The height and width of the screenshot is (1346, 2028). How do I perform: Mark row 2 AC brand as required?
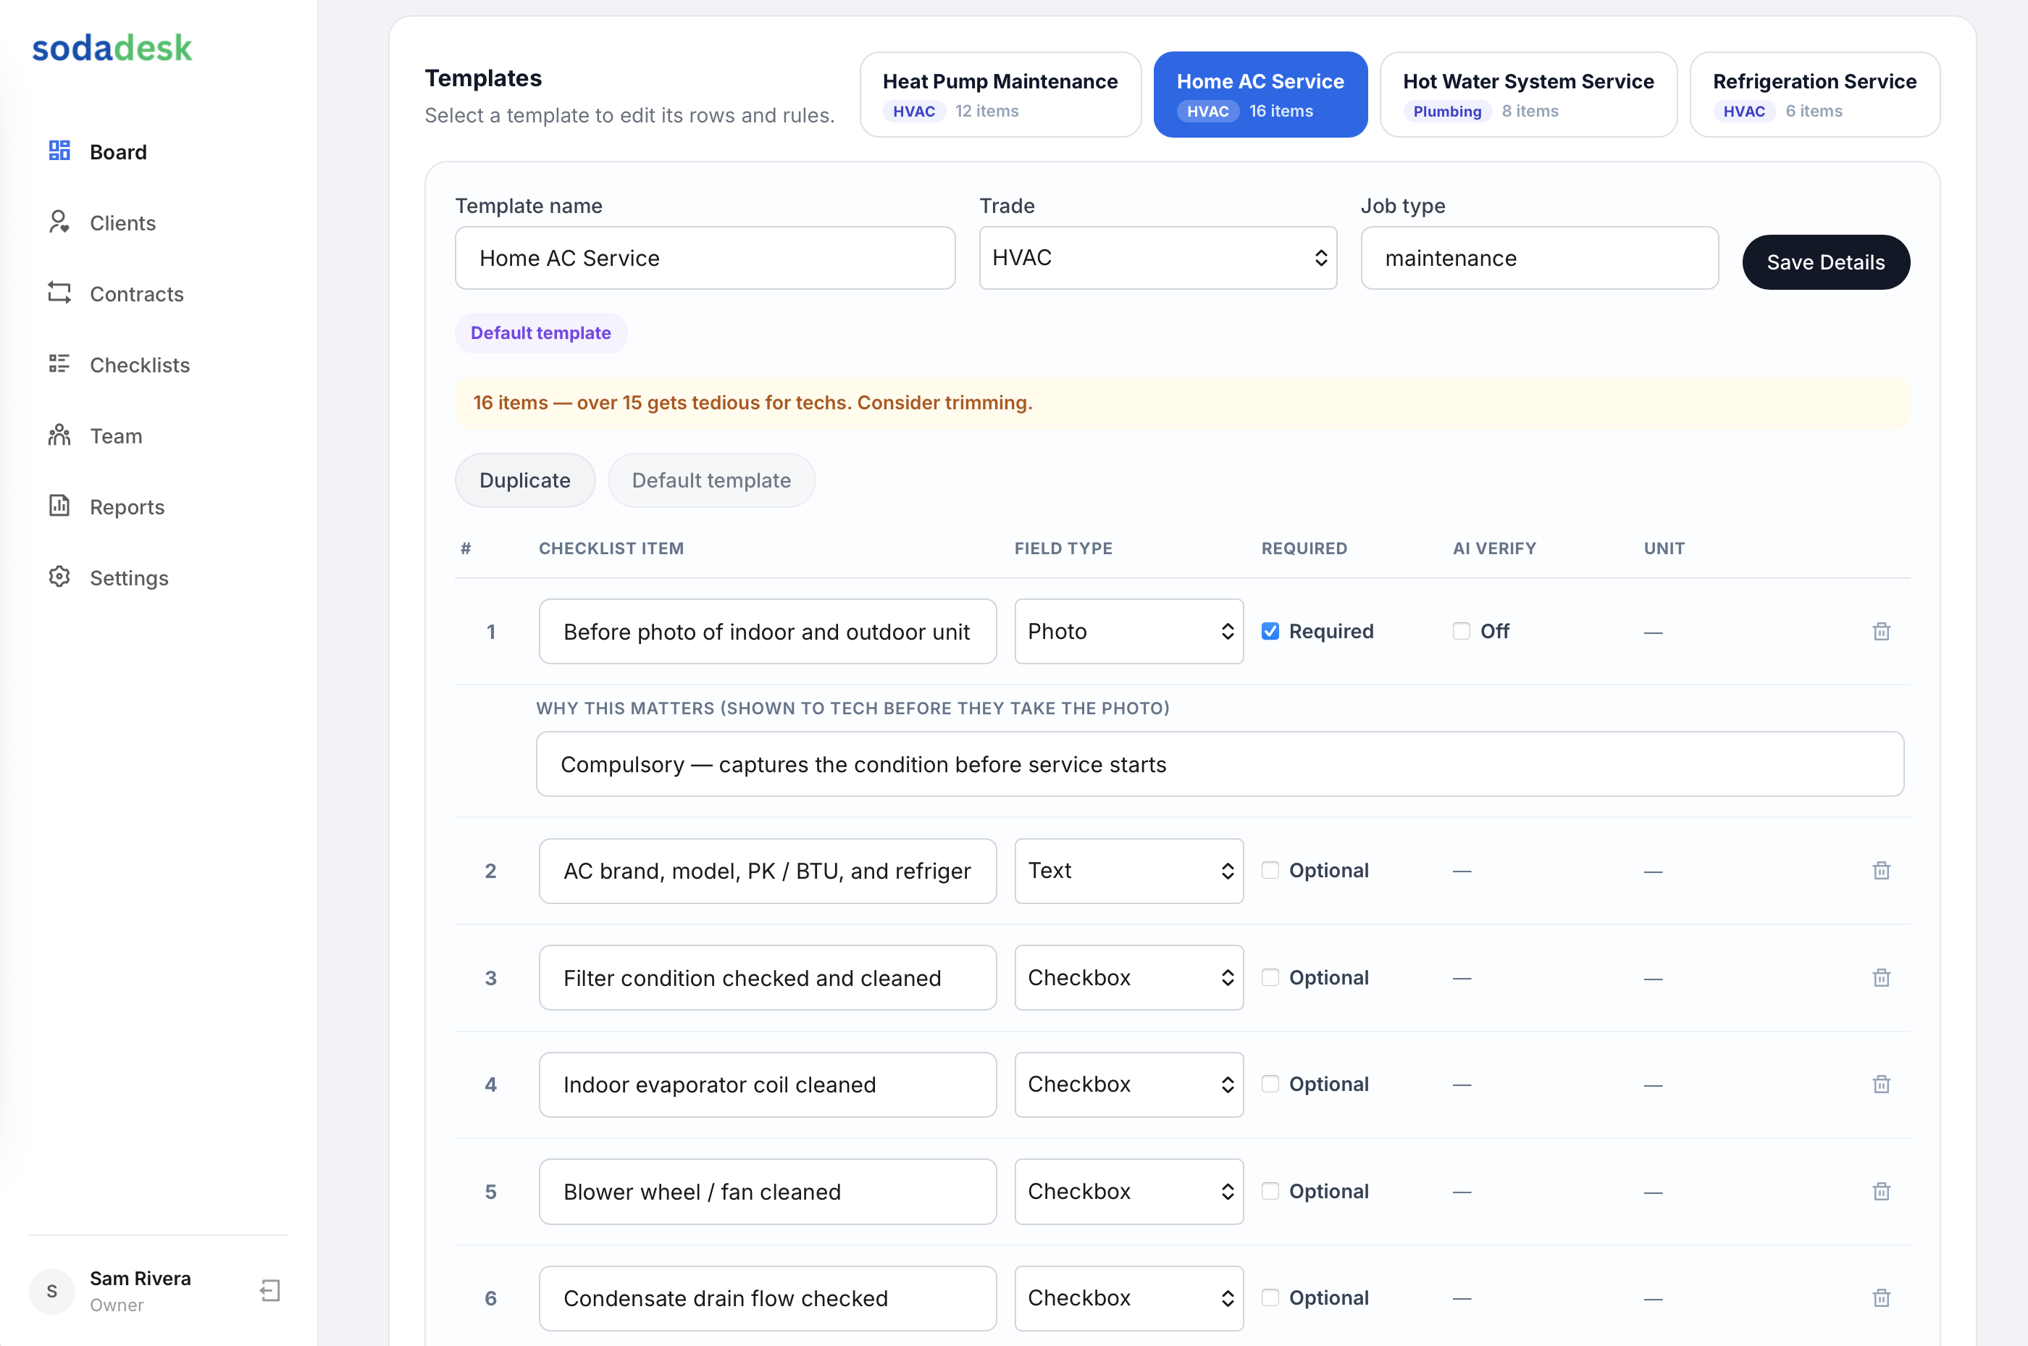tap(1270, 869)
